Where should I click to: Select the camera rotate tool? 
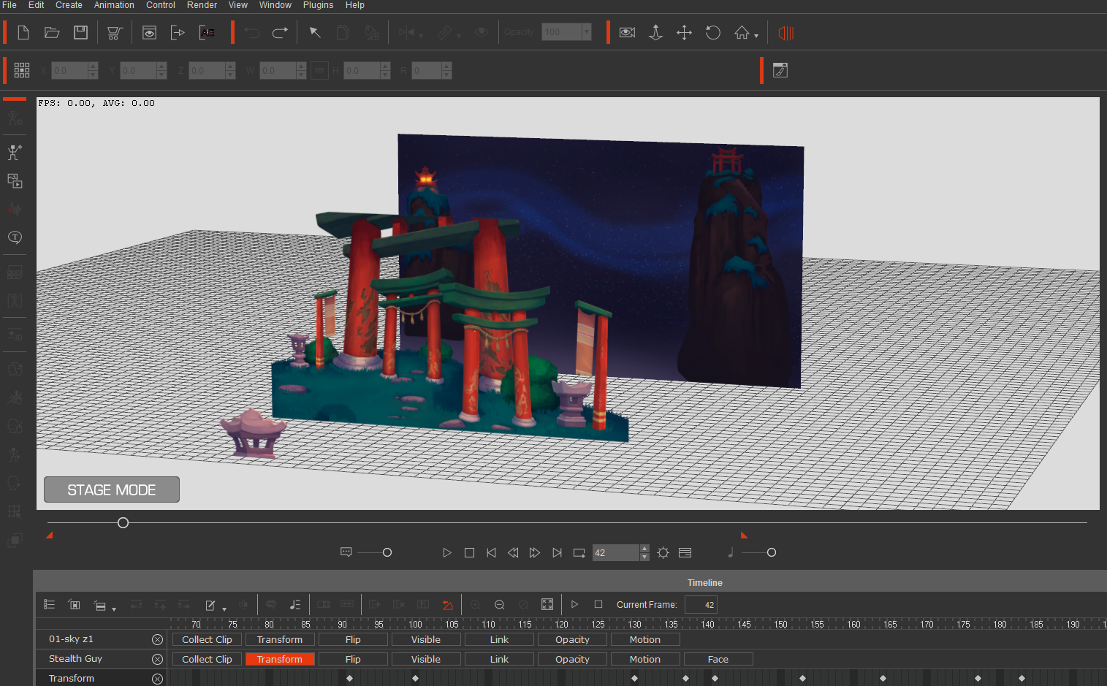[x=712, y=33]
